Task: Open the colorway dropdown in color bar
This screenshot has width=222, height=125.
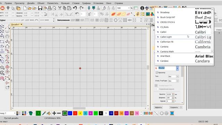Action: 15,113
